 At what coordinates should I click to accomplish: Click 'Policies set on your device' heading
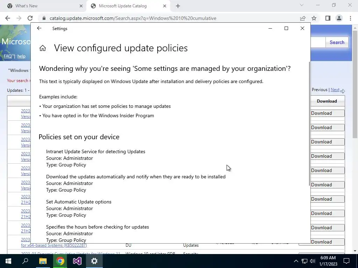pos(79,137)
